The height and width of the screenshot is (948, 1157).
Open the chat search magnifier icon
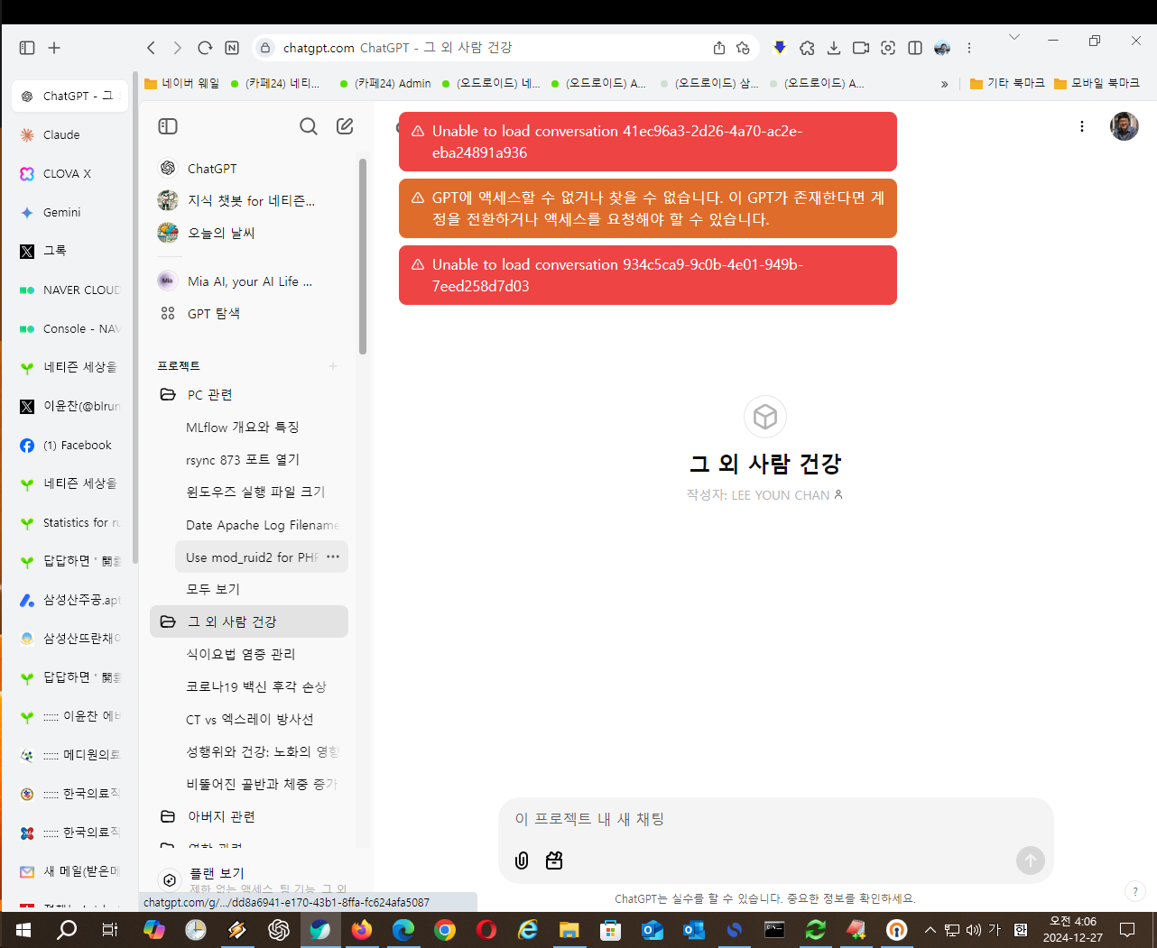coord(309,126)
